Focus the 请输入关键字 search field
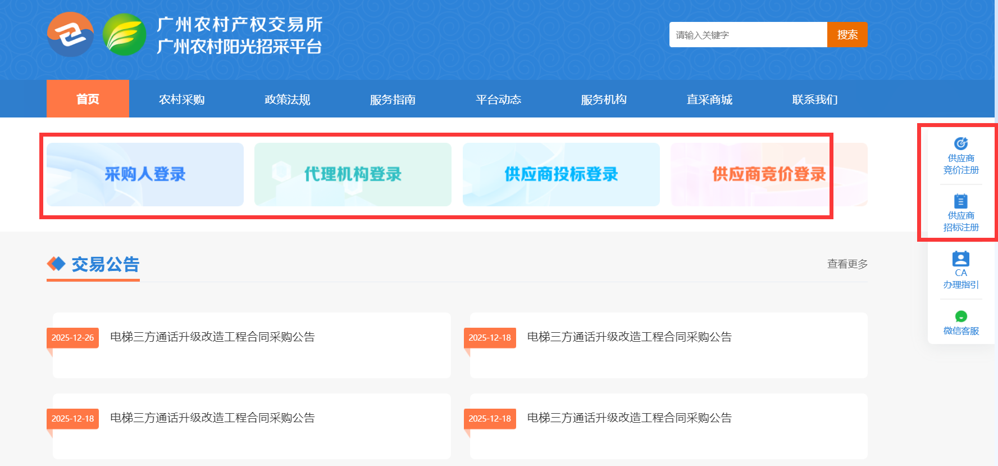The width and height of the screenshot is (998, 466). 748,35
